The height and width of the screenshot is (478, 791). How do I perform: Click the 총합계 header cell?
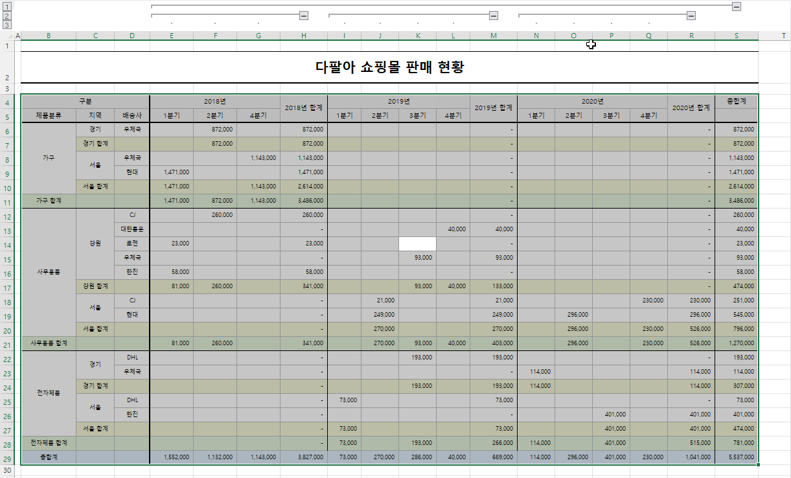[736, 101]
